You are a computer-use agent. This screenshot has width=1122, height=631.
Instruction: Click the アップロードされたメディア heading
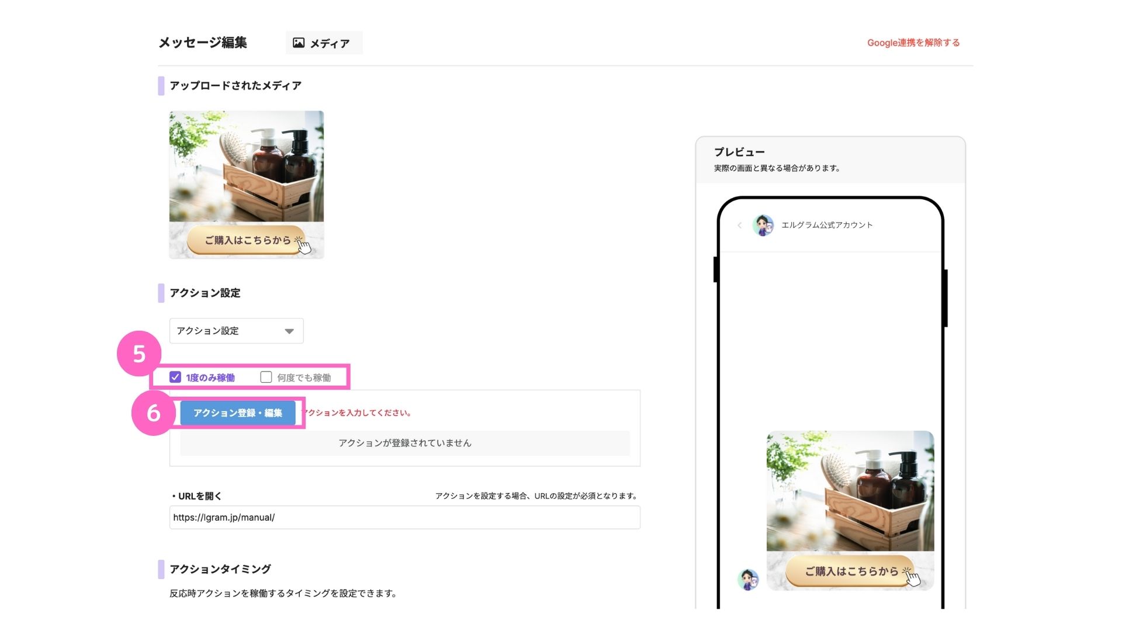coord(236,85)
